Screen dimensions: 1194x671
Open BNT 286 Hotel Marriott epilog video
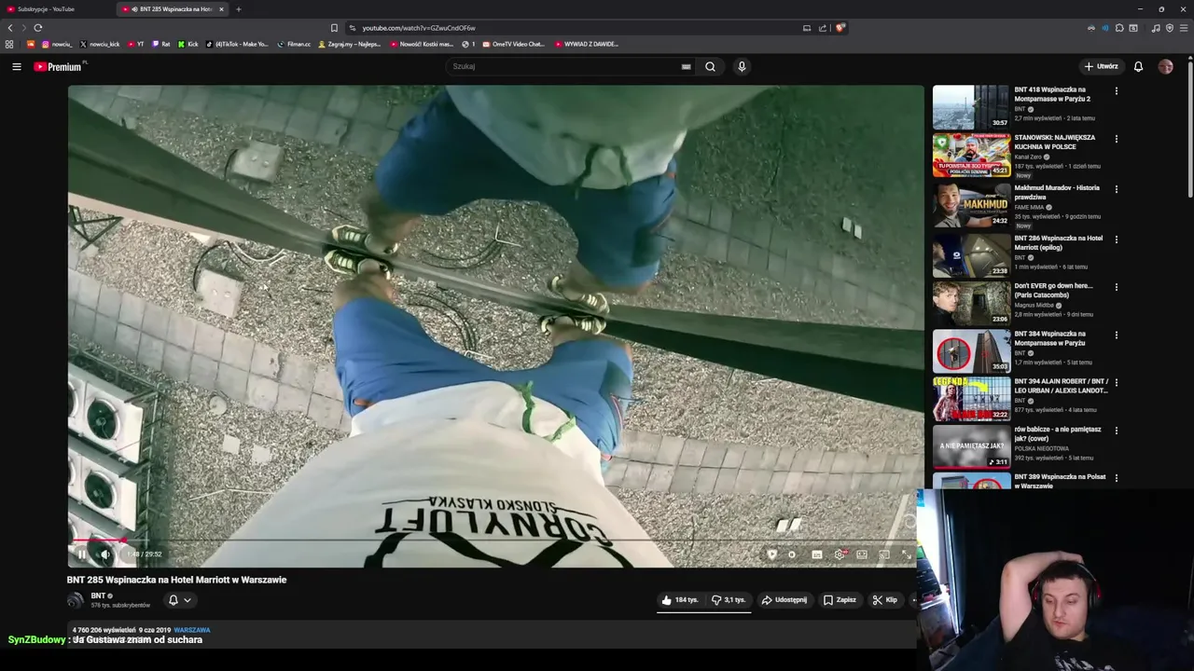click(x=971, y=254)
